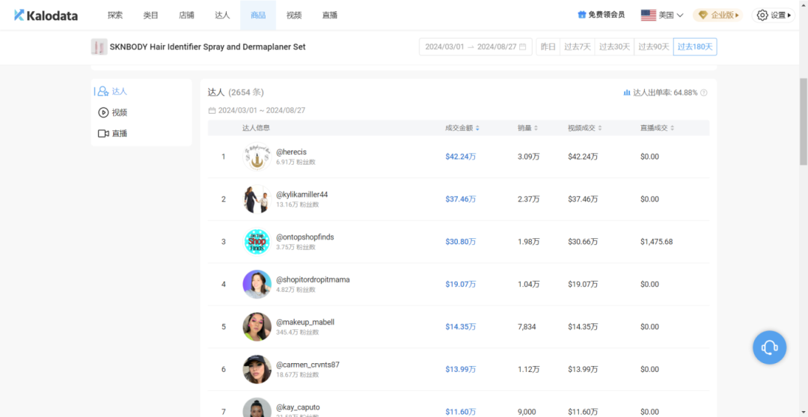This screenshot has height=417, width=808.
Task: Select the 过去30天 date range
Action: point(614,47)
